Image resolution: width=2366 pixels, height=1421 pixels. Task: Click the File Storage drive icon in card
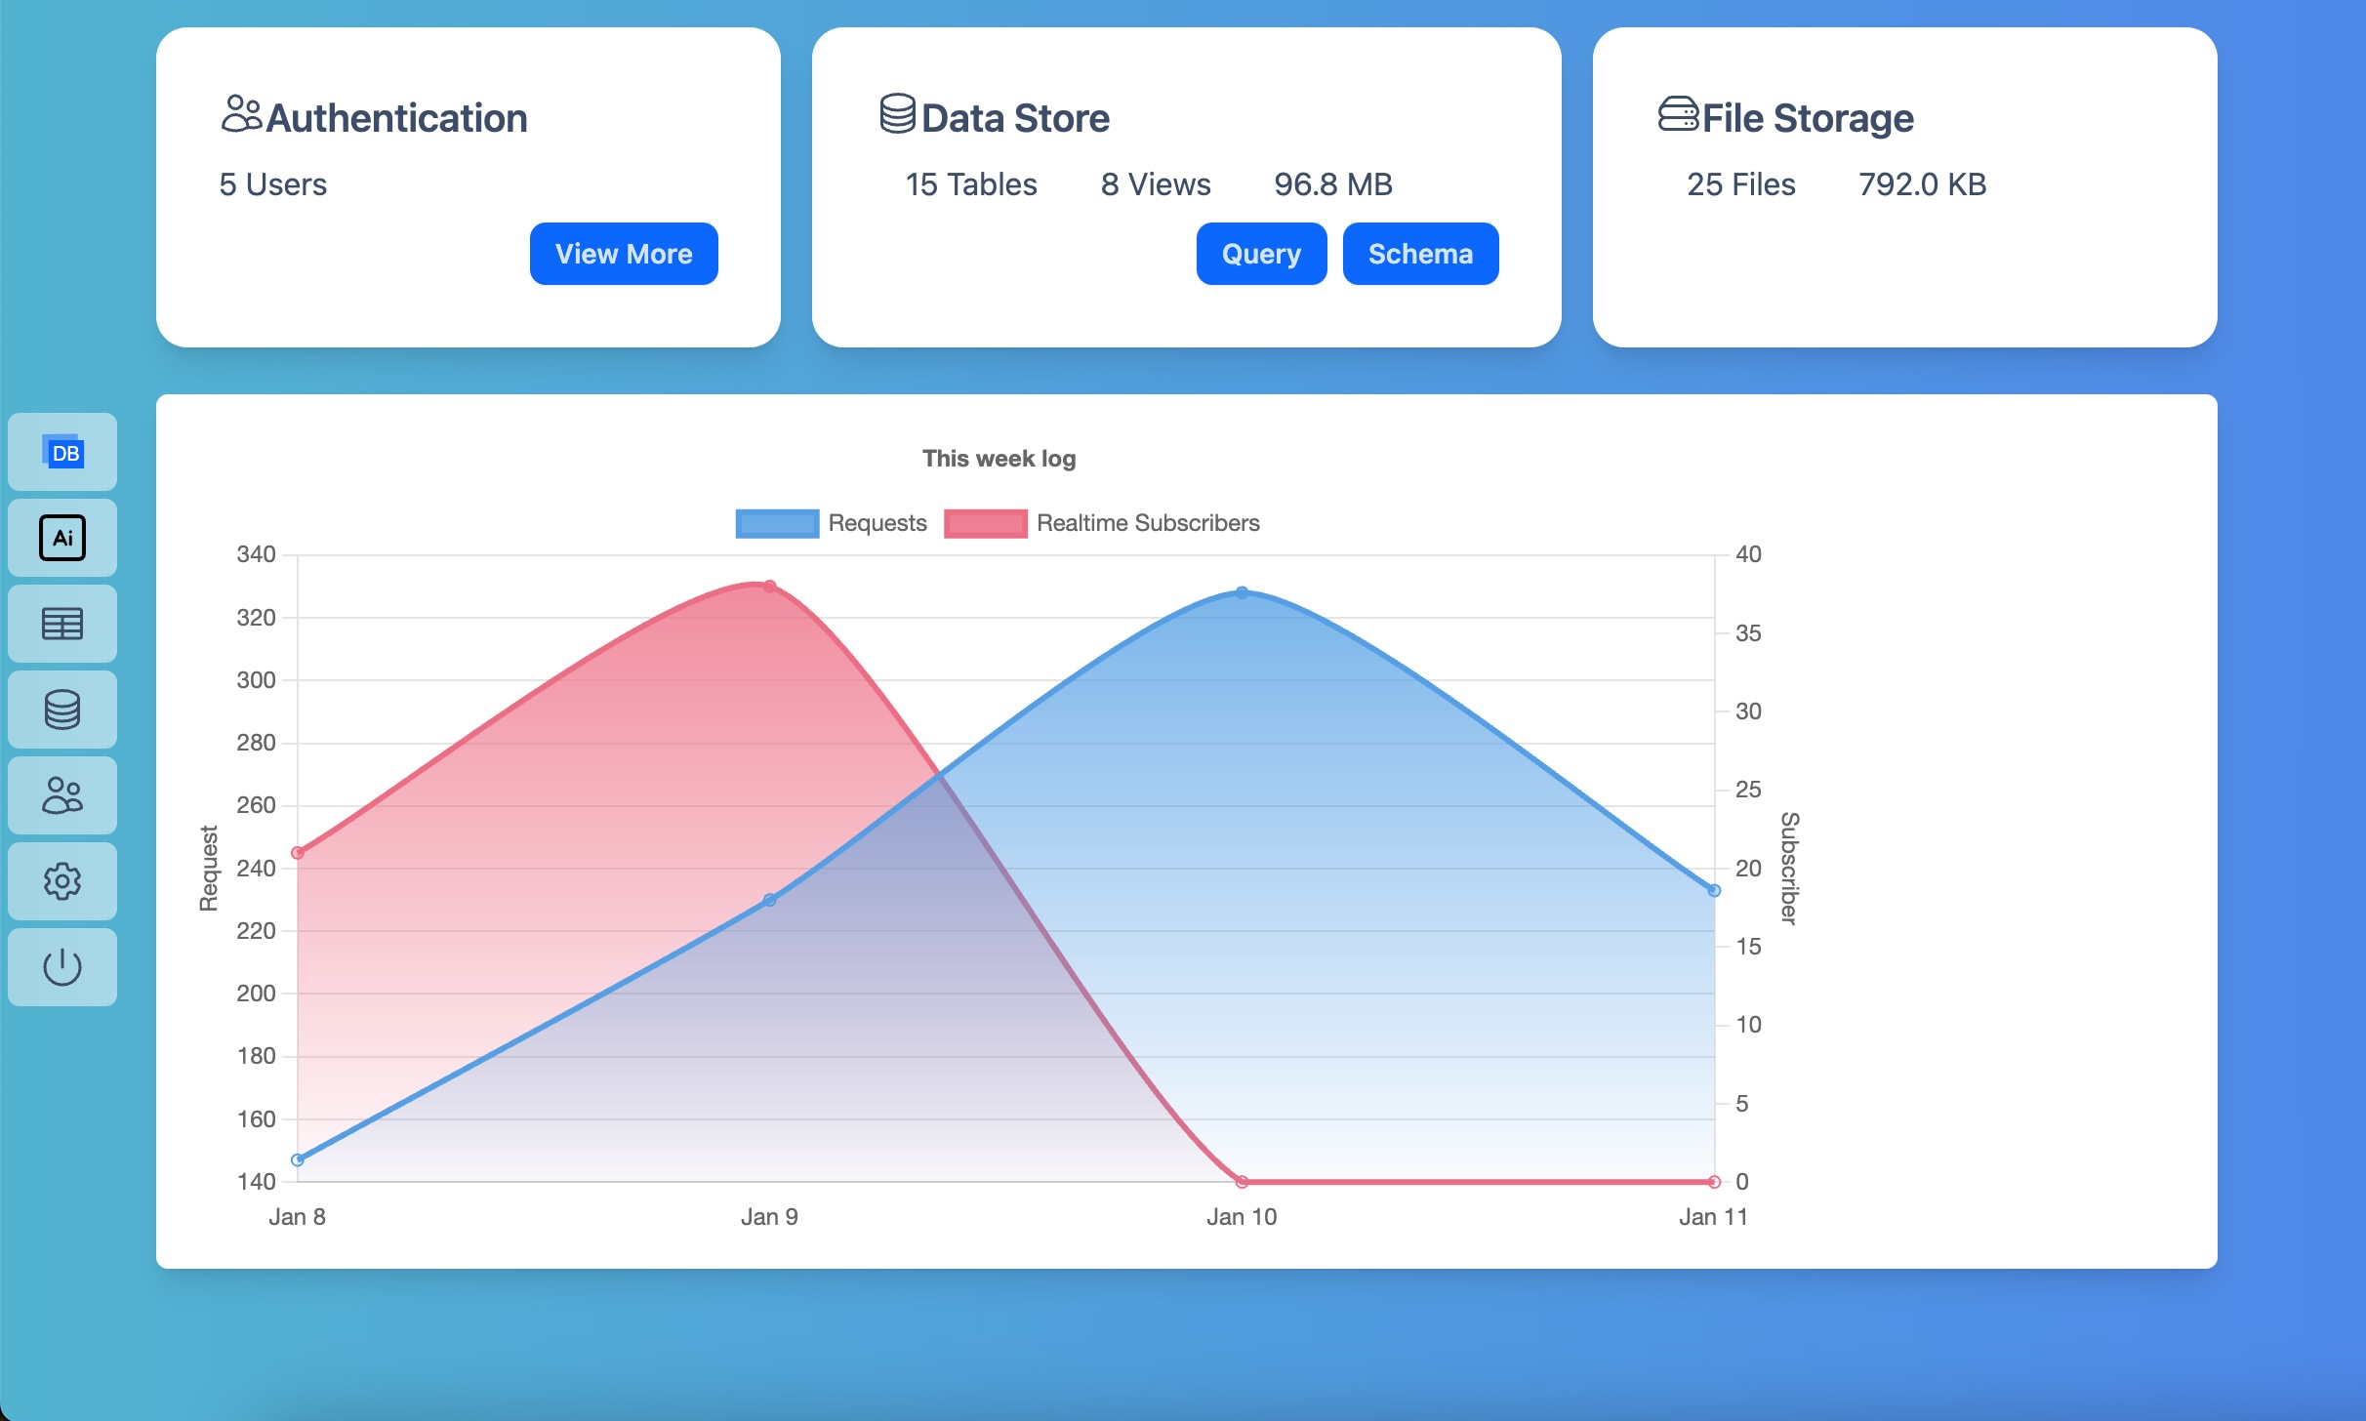(1678, 113)
